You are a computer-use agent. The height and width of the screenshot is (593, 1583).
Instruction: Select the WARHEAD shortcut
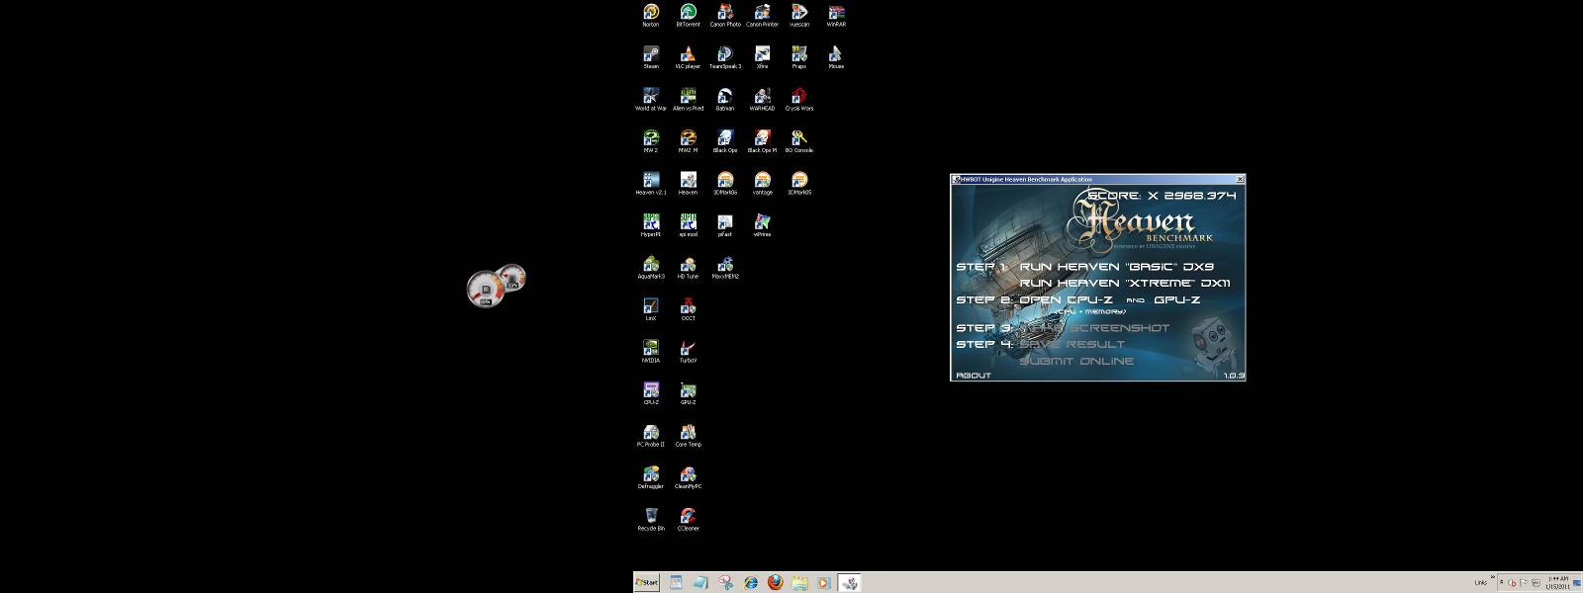[762, 99]
